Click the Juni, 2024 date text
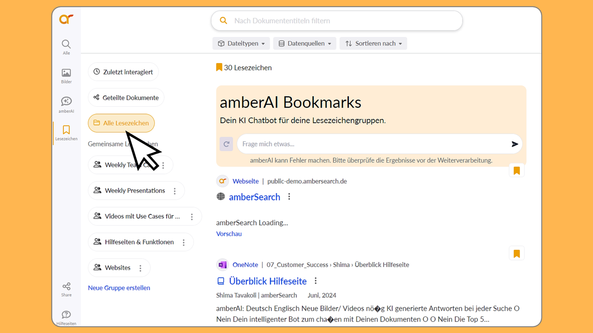593x333 pixels. point(322,295)
